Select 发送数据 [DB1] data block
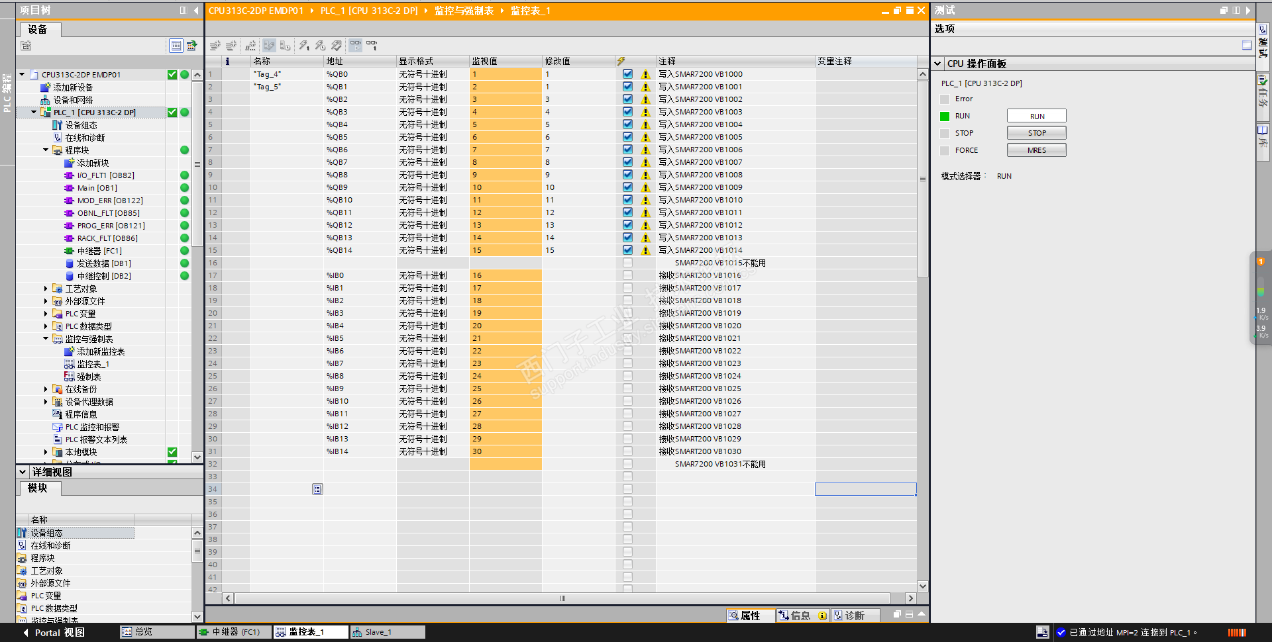 [x=103, y=263]
